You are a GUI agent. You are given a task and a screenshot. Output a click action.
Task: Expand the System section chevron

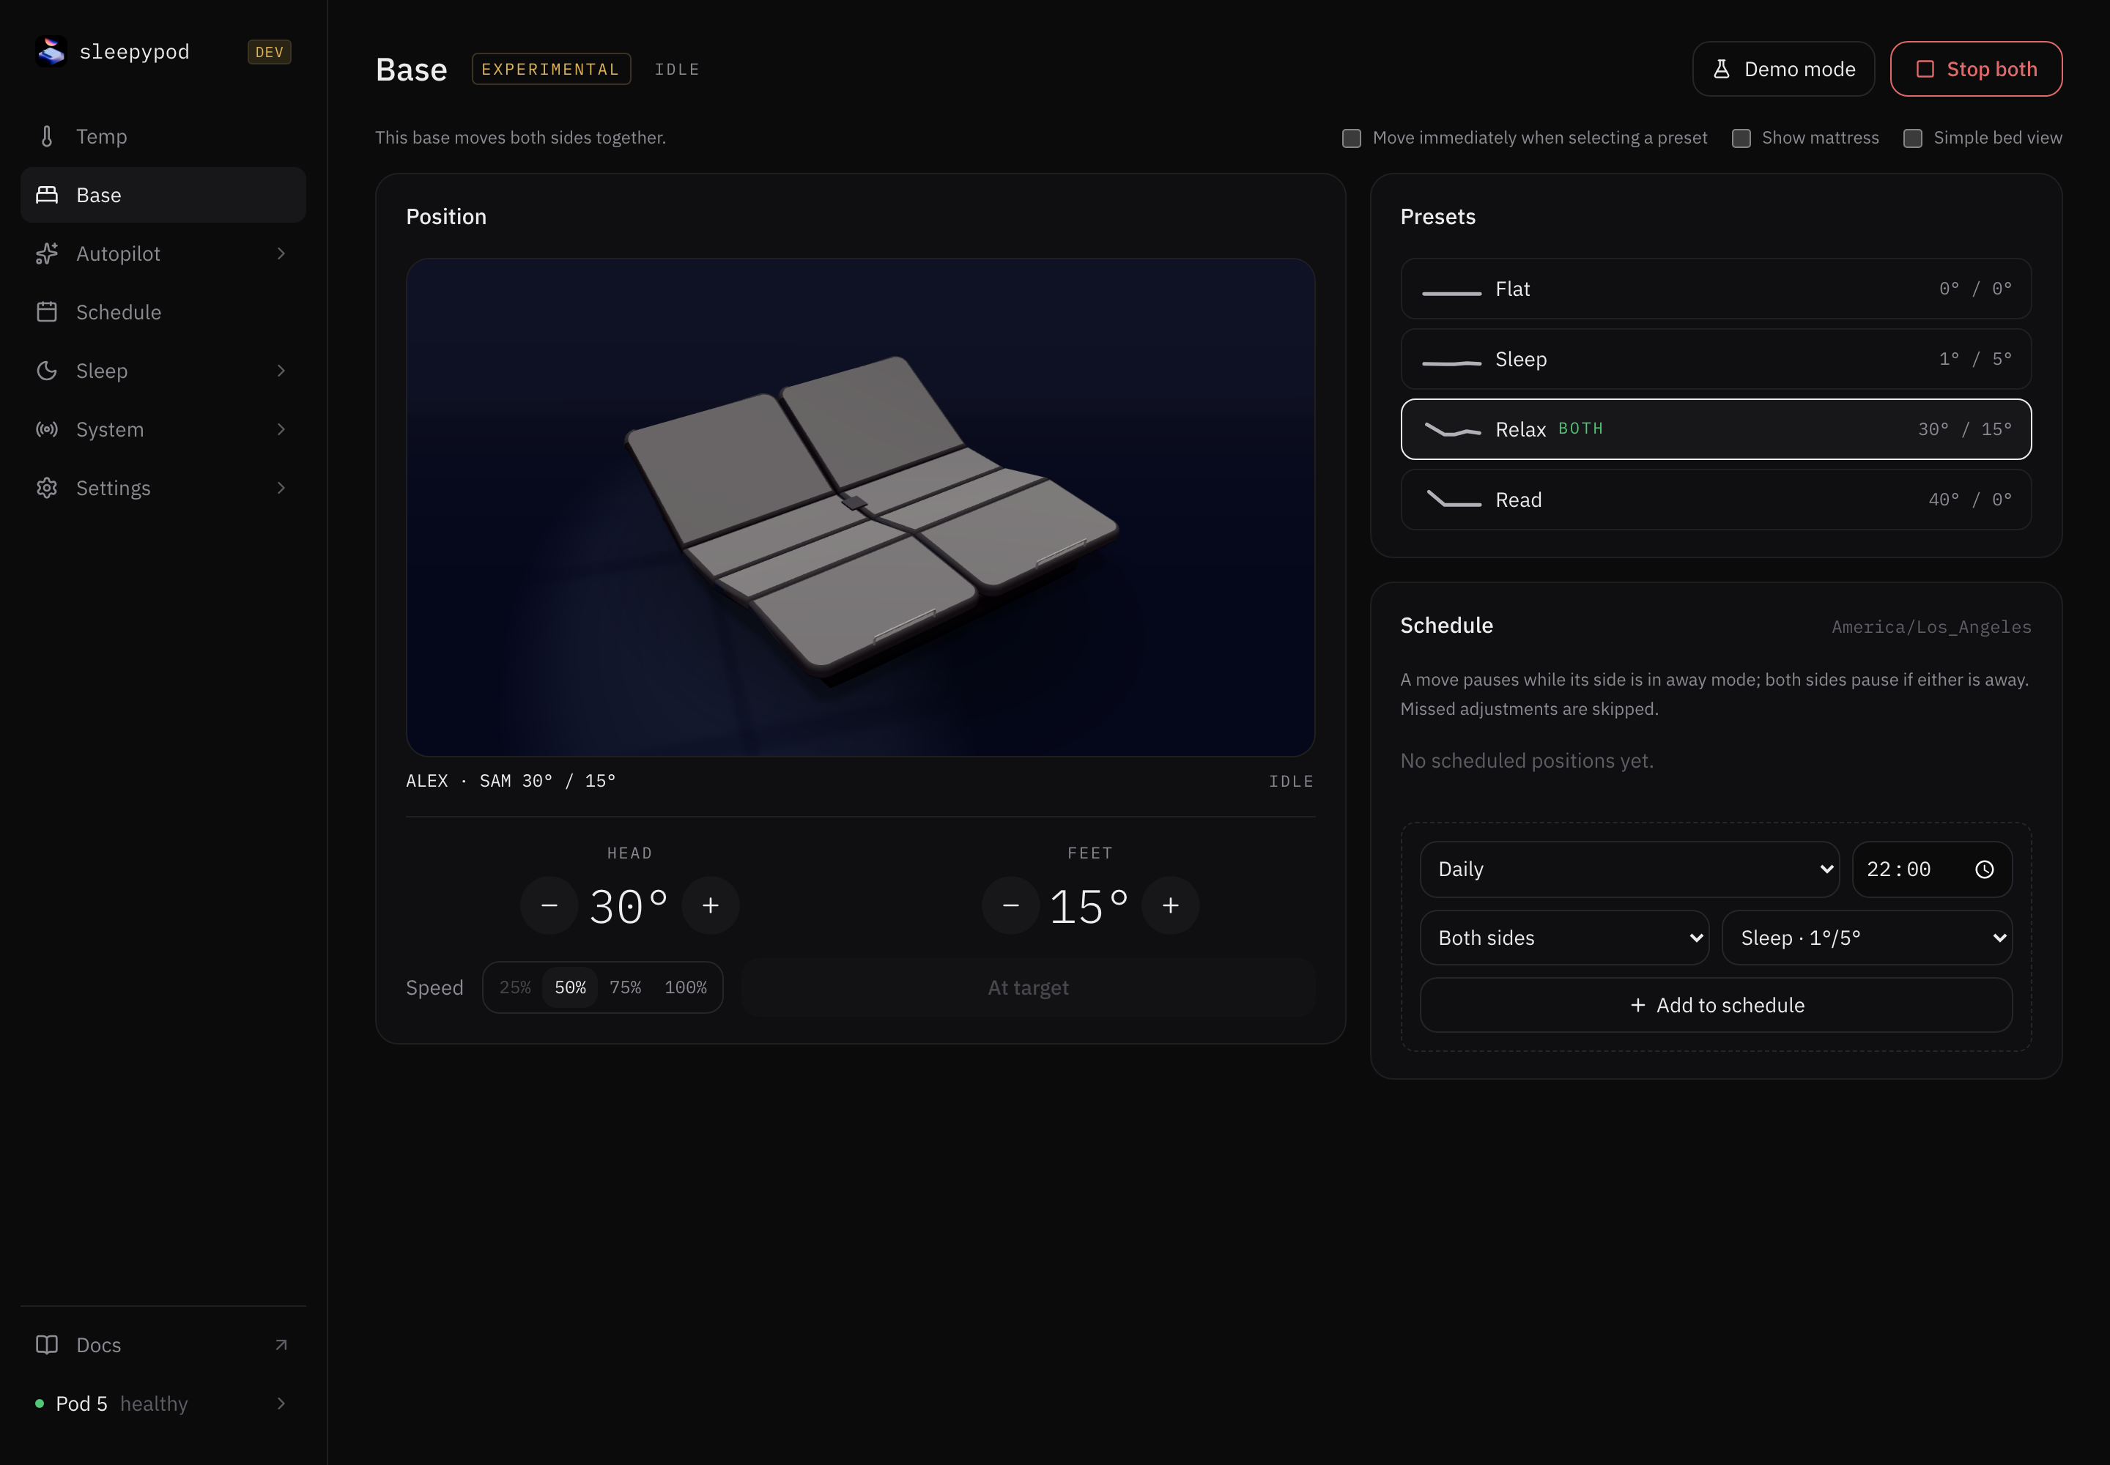tap(281, 429)
